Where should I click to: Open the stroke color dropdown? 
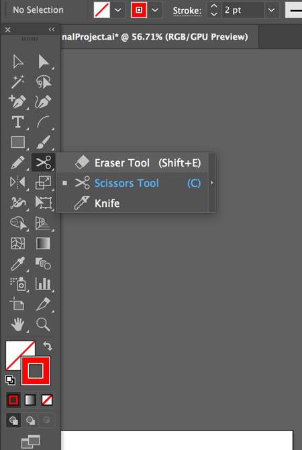click(x=155, y=10)
